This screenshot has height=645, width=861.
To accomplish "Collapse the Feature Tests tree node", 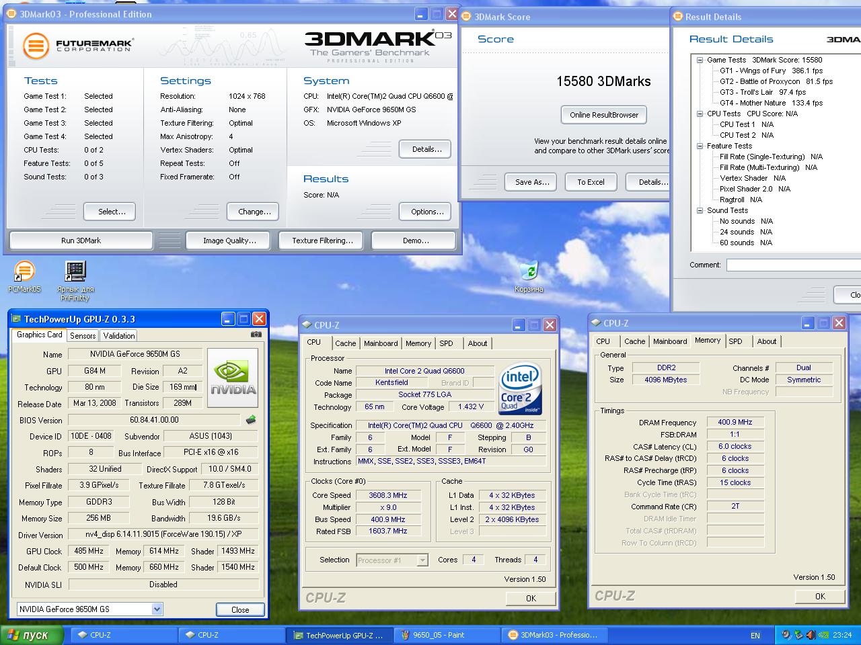I will (700, 146).
